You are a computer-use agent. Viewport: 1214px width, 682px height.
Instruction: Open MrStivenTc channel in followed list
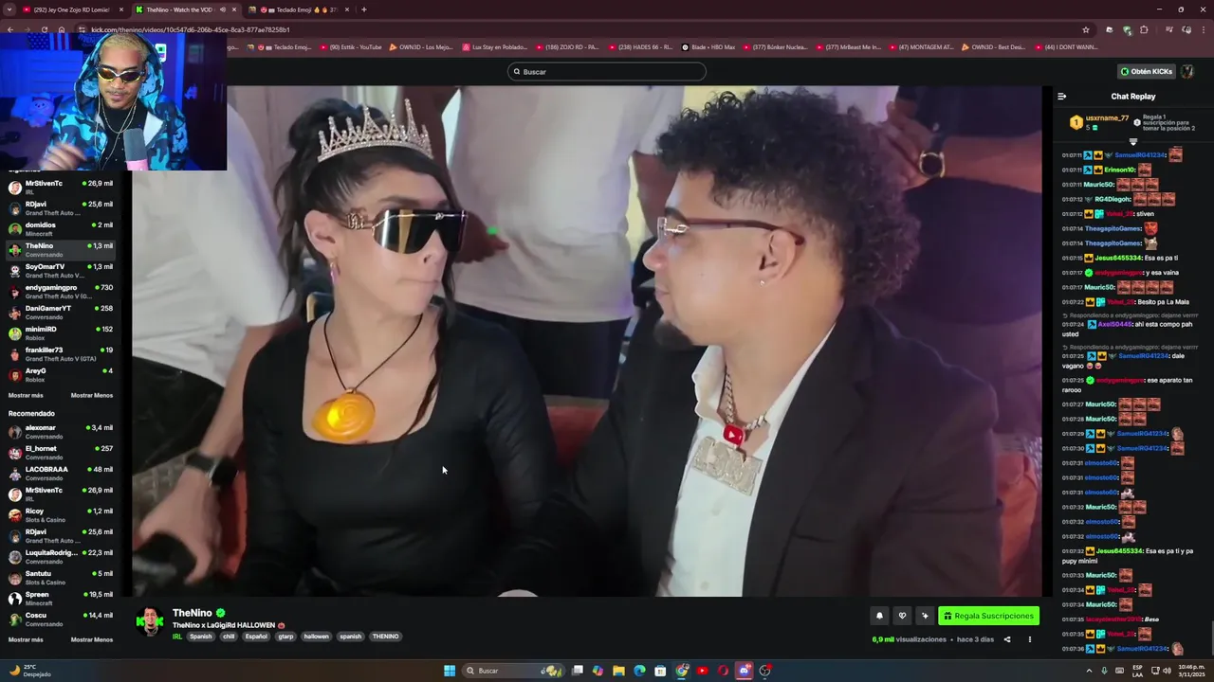coord(61,188)
